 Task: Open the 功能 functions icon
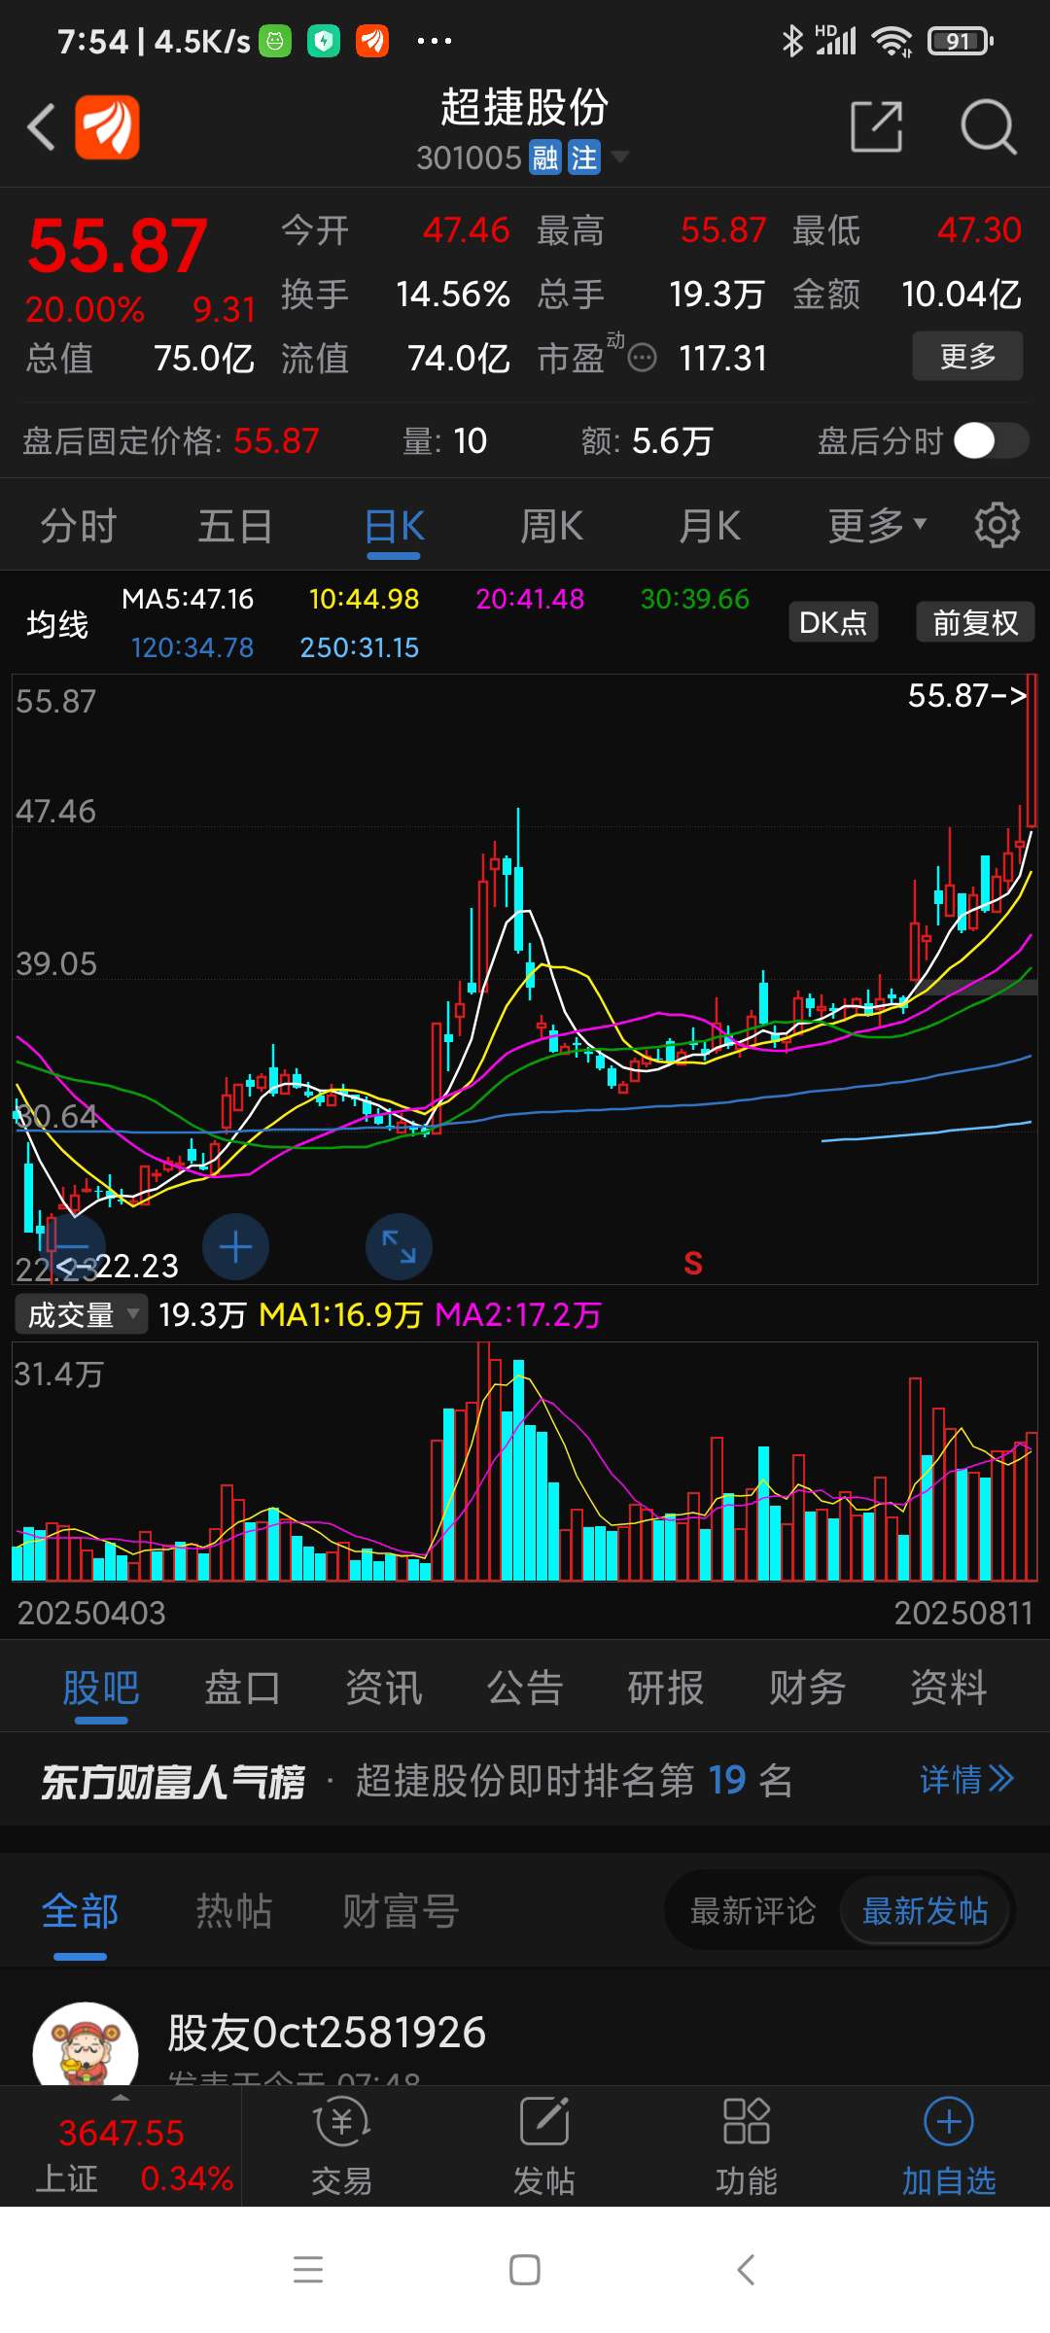pos(747,2146)
